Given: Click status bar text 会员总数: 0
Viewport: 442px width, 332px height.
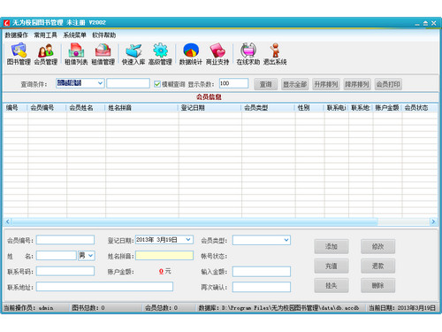Looking at the screenshot, I should pos(161,308).
